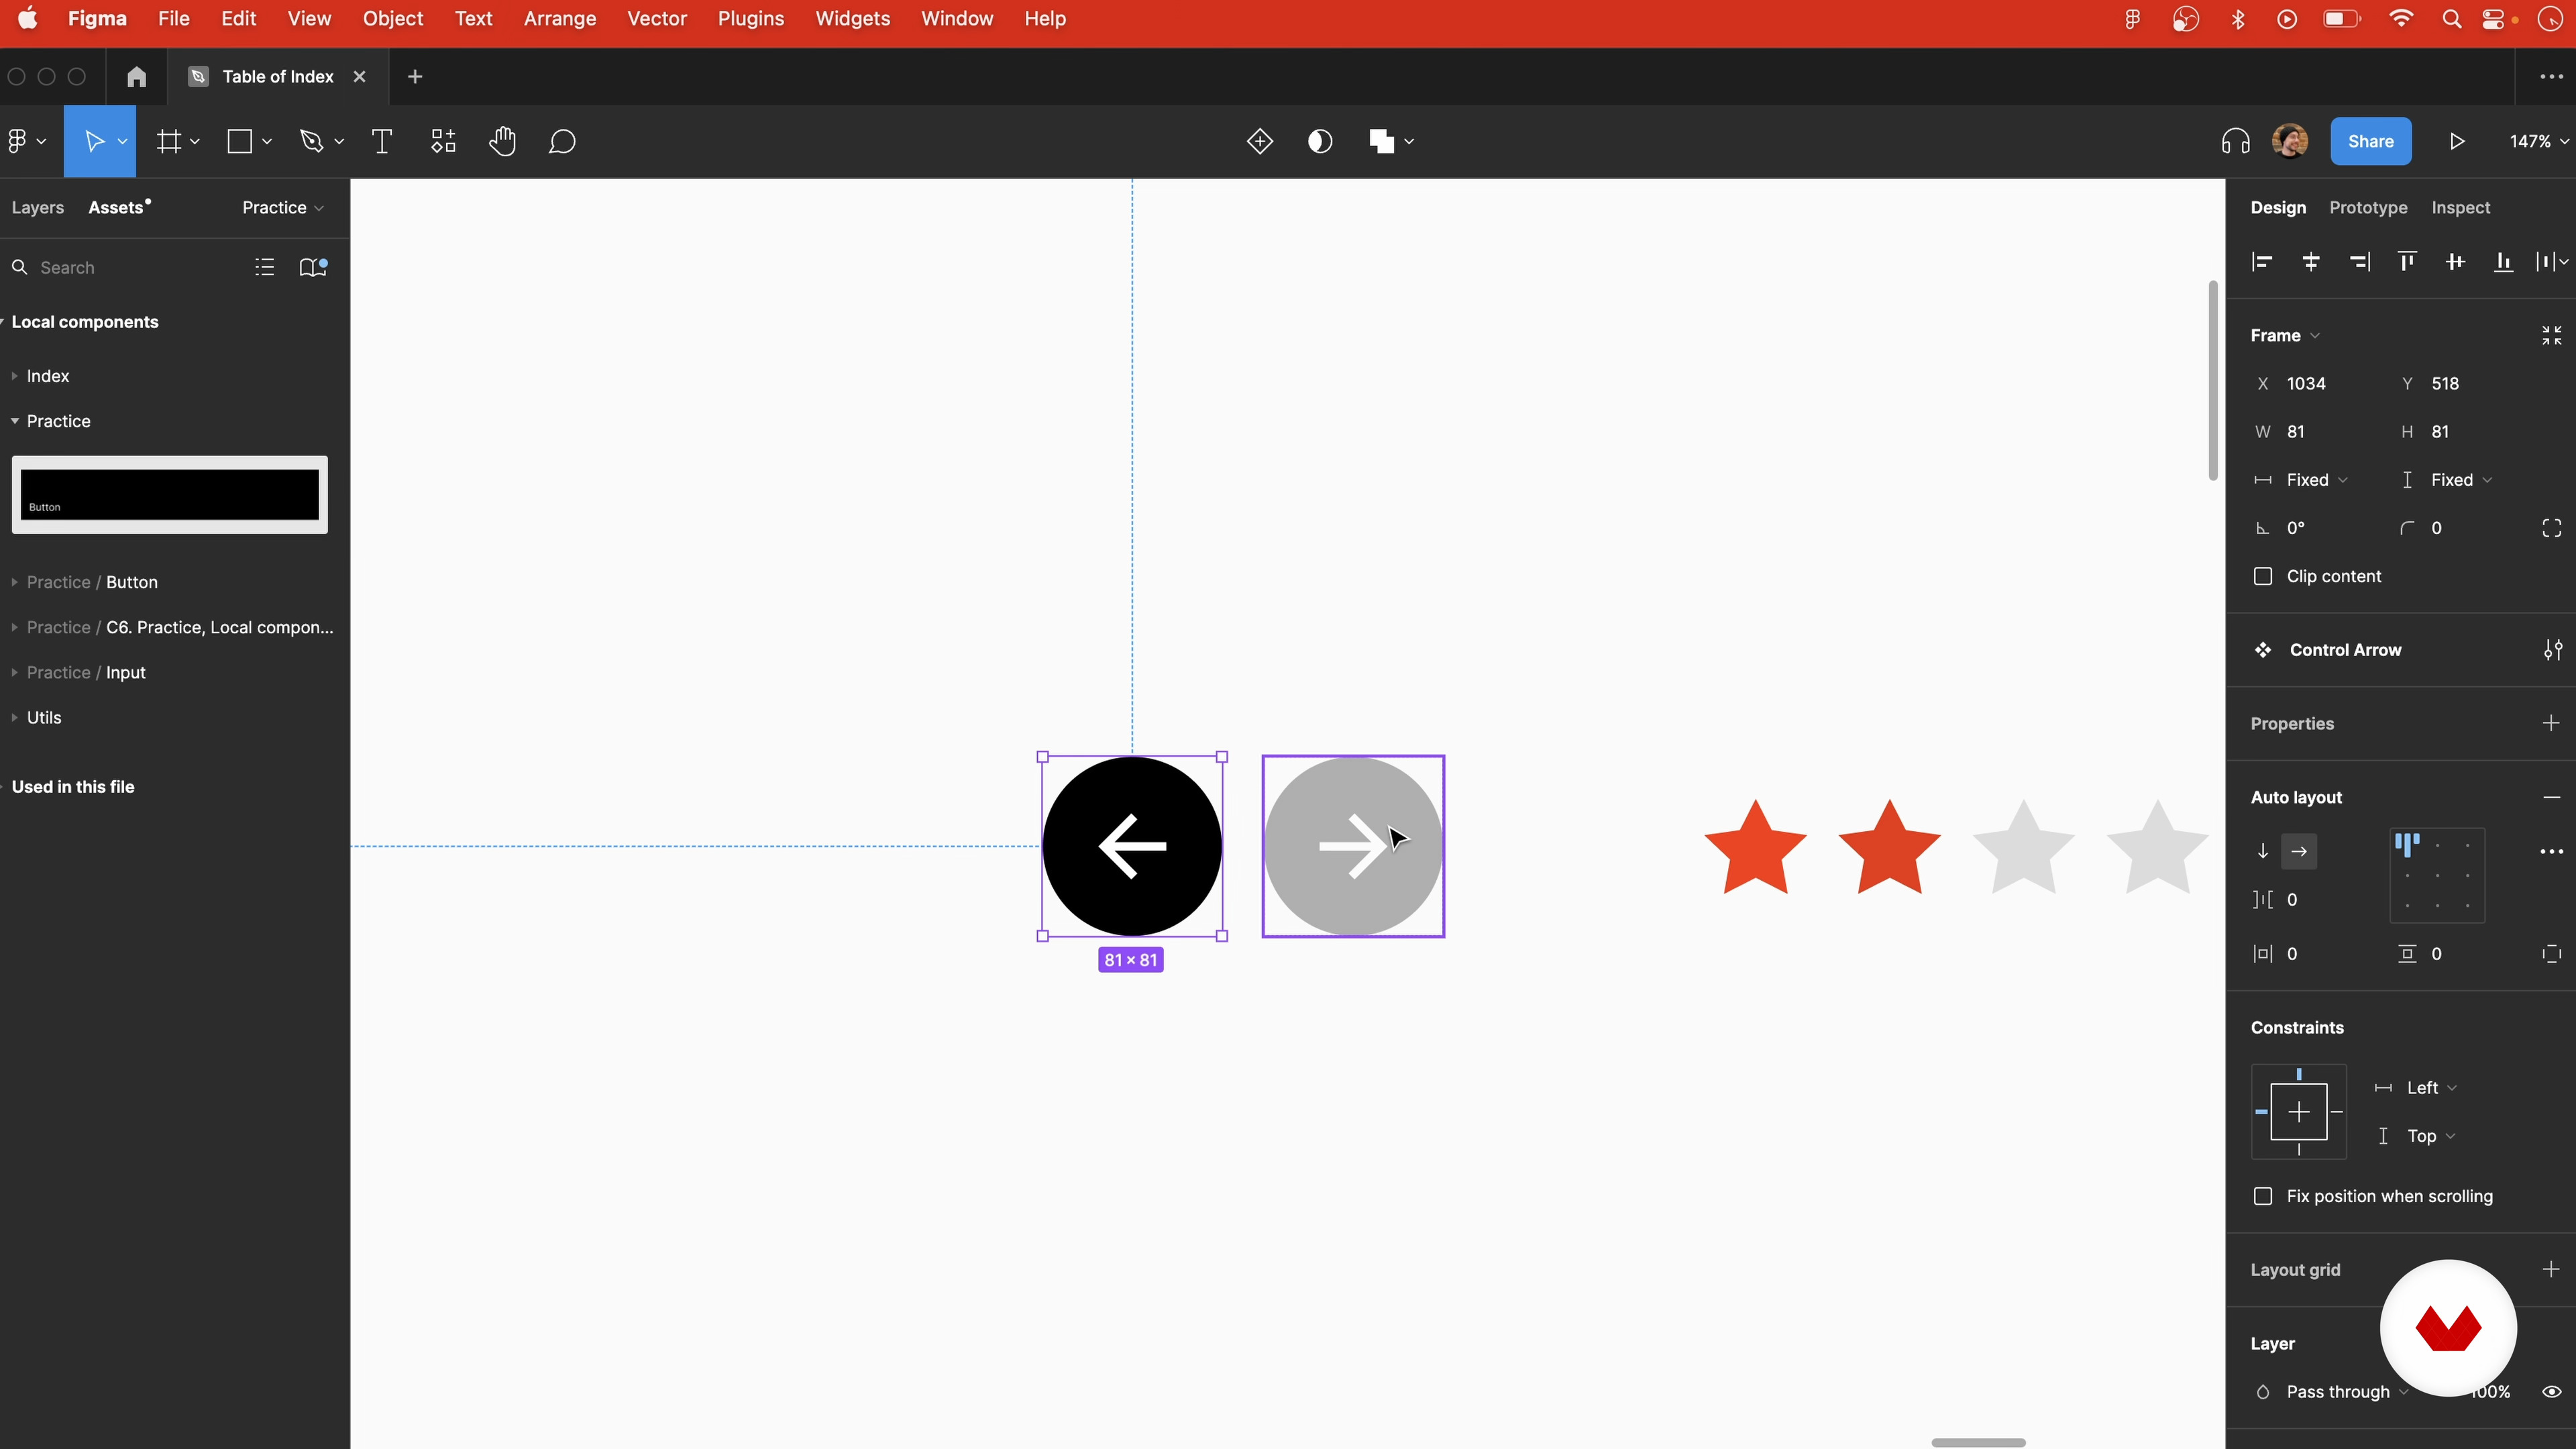Image resolution: width=2576 pixels, height=1449 pixels.
Task: Click Align horizontal centers icon
Action: coord(2311,262)
